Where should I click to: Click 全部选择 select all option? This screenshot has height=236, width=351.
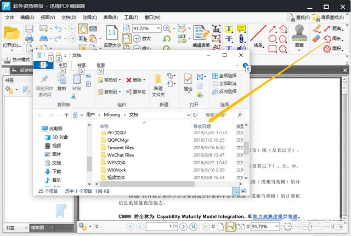click(x=223, y=76)
